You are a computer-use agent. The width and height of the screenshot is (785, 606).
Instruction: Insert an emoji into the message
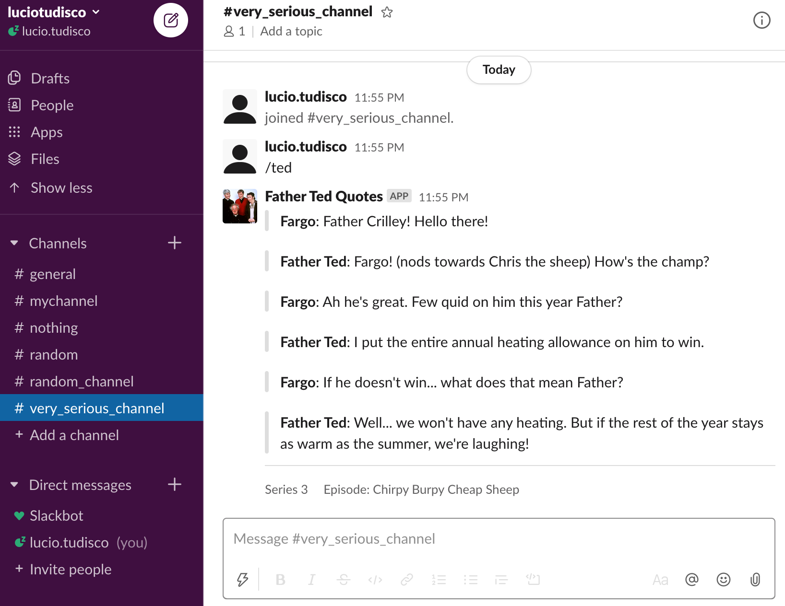(724, 580)
